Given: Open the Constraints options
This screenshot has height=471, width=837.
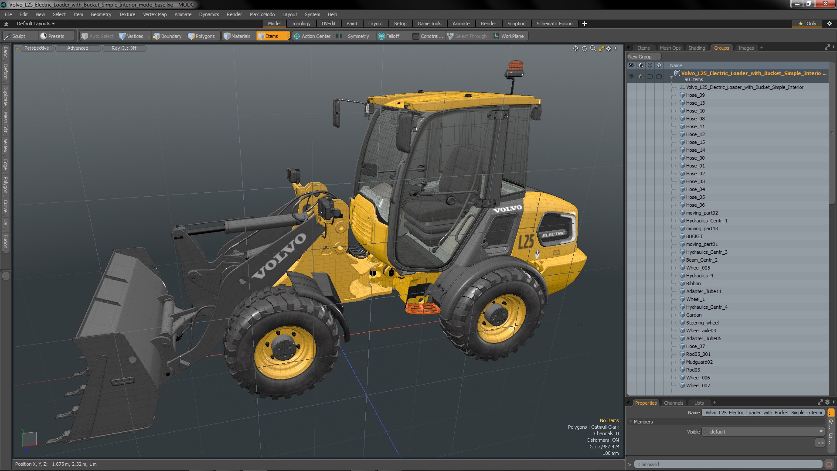Looking at the screenshot, I should click(428, 36).
